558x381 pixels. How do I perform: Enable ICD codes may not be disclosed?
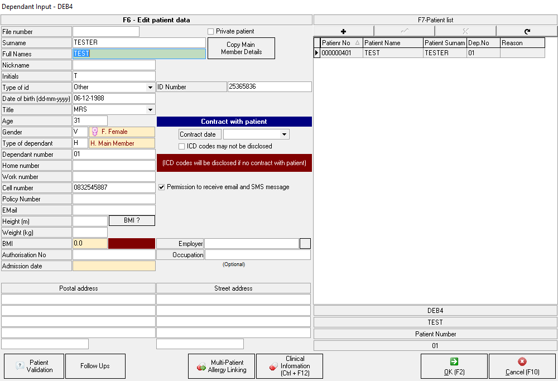point(182,146)
